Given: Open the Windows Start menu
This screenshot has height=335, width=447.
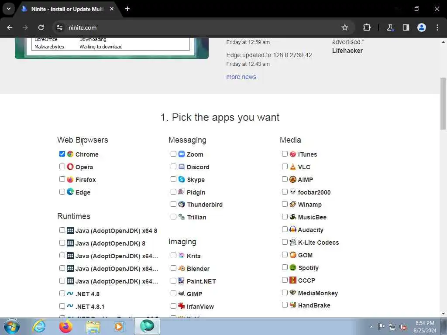Looking at the screenshot, I should (12, 326).
